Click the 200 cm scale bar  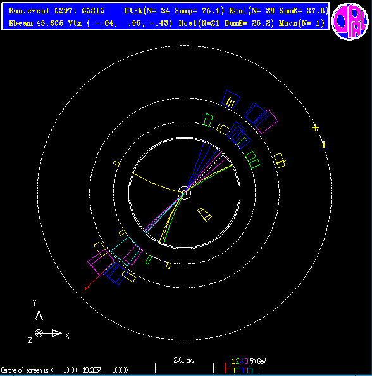click(184, 367)
